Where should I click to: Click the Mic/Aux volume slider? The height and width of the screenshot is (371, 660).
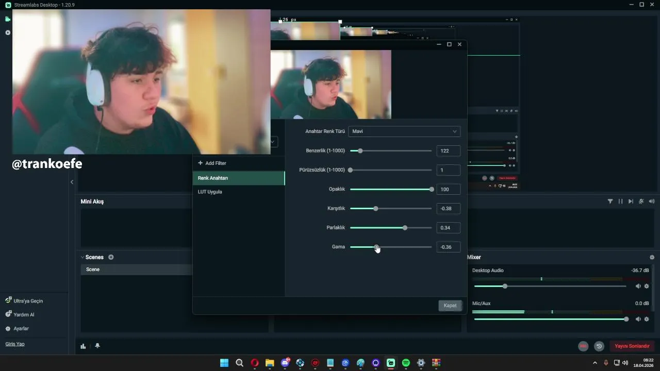click(550, 319)
